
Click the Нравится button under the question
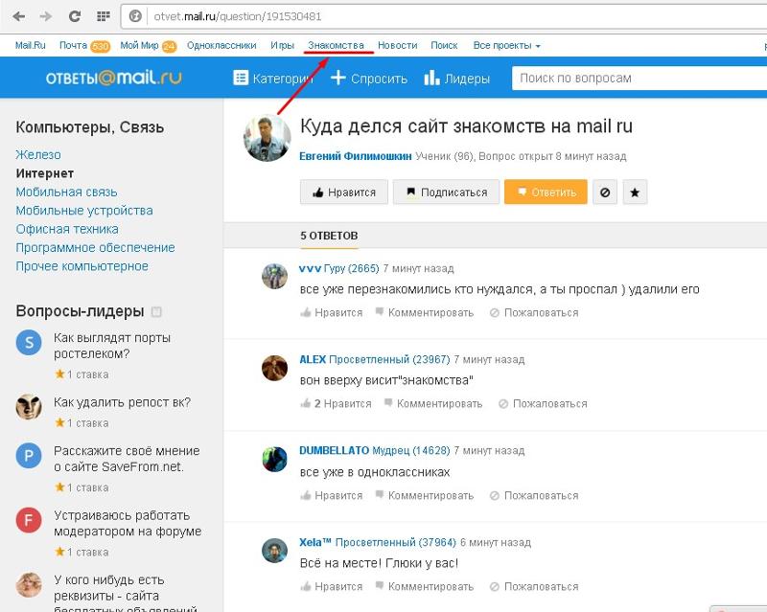point(344,193)
